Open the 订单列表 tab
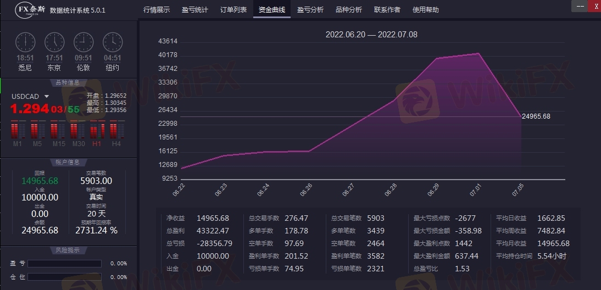 (233, 10)
